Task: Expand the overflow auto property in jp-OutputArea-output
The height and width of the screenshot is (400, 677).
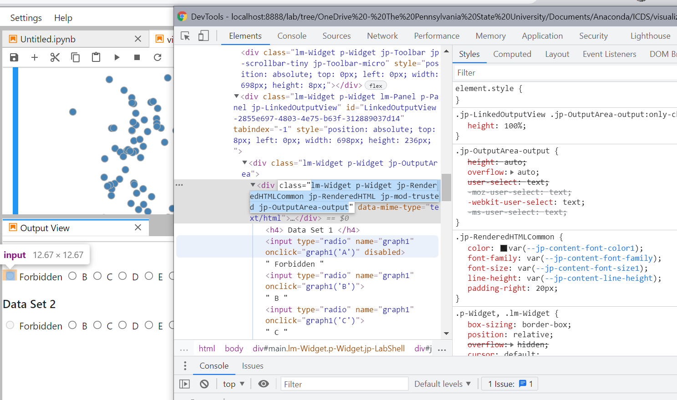Action: (512, 172)
